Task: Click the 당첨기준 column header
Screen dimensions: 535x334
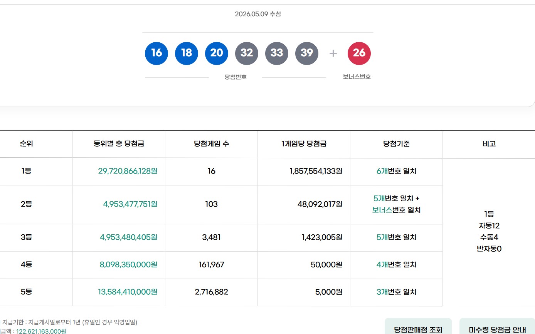Action: (x=396, y=144)
